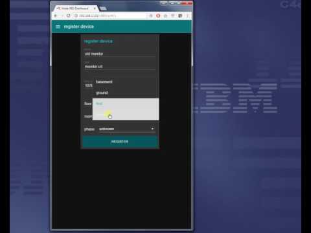Viewport: 311px width, 233px height.
Task: Open the dashboard hamburger menu
Action: point(58,27)
